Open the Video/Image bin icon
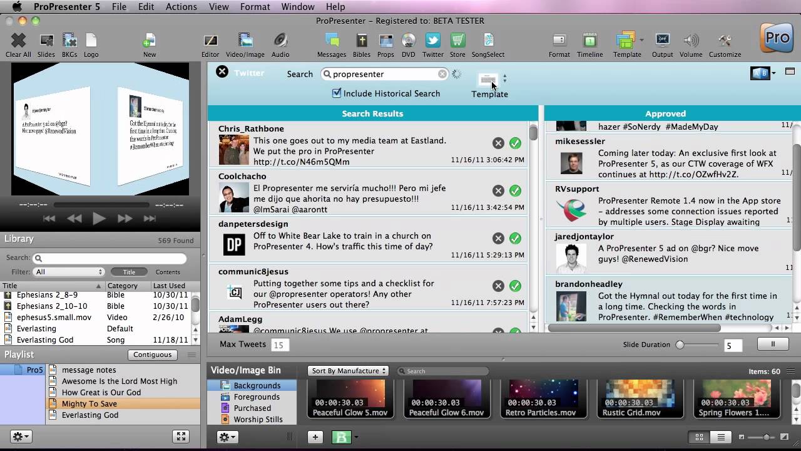This screenshot has height=451, width=801. pos(245,41)
